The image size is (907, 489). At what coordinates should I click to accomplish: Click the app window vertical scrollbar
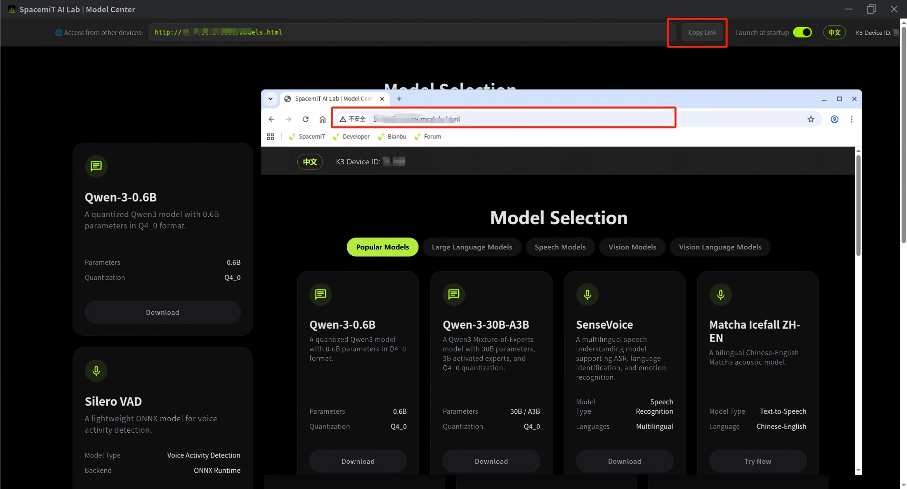point(903,134)
